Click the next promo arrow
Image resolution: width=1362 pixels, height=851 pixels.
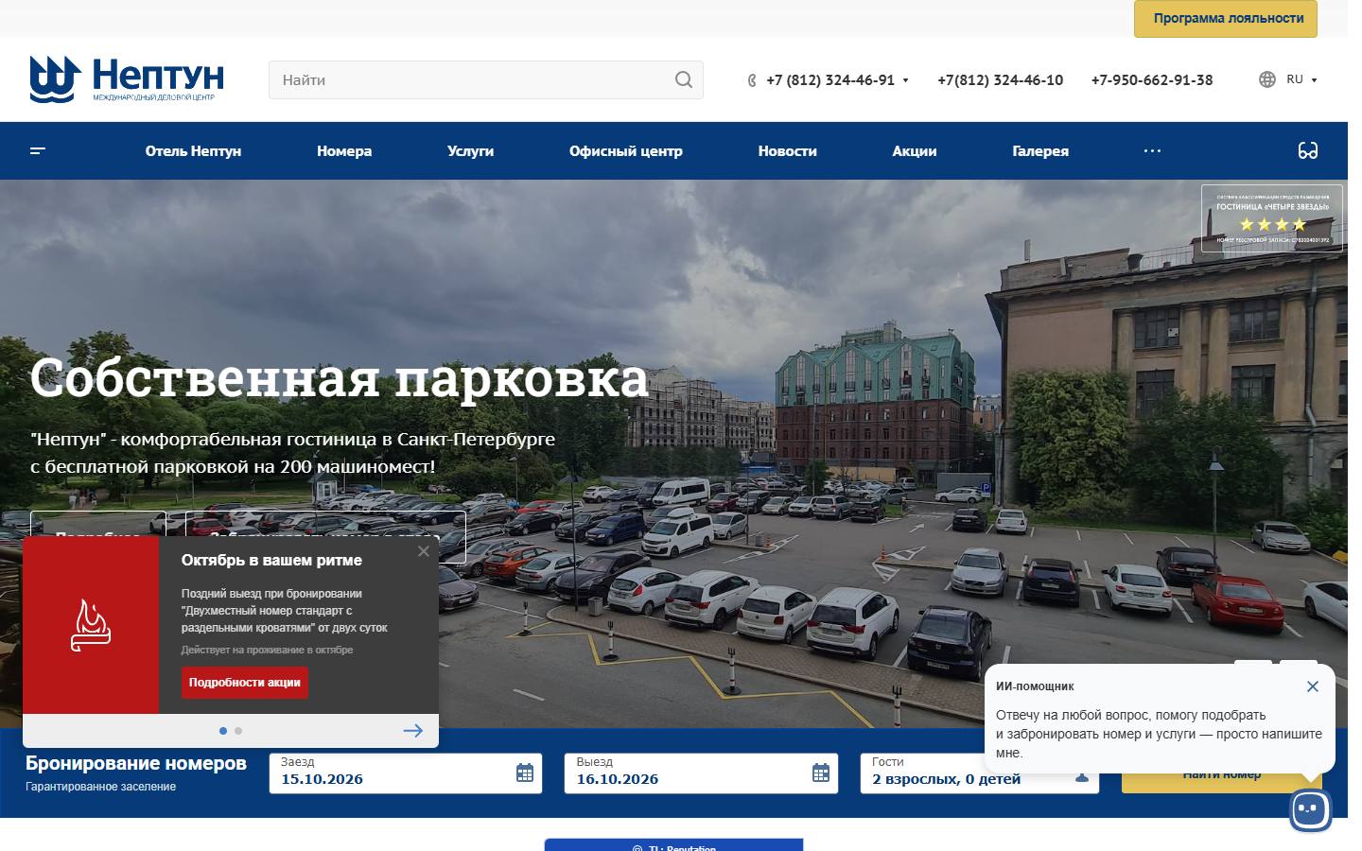pos(413,730)
